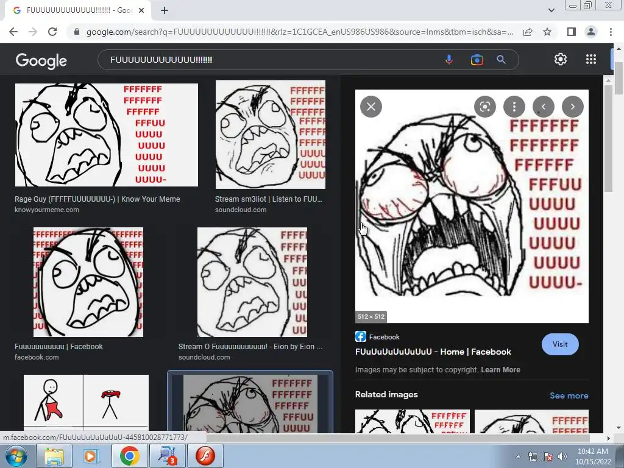
Task: Open File Explorer from taskbar
Action: (x=54, y=456)
